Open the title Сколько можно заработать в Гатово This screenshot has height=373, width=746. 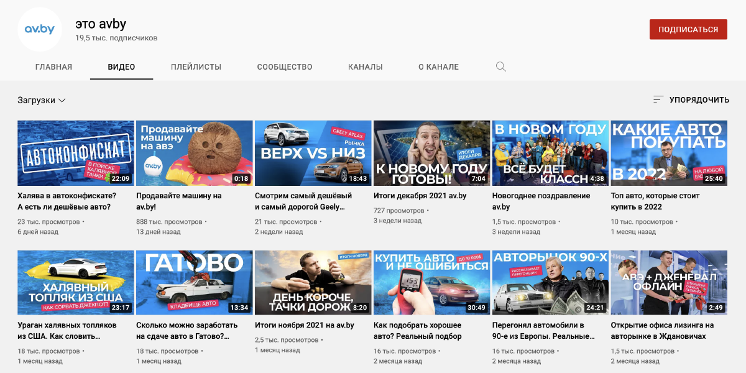pyautogui.click(x=187, y=331)
